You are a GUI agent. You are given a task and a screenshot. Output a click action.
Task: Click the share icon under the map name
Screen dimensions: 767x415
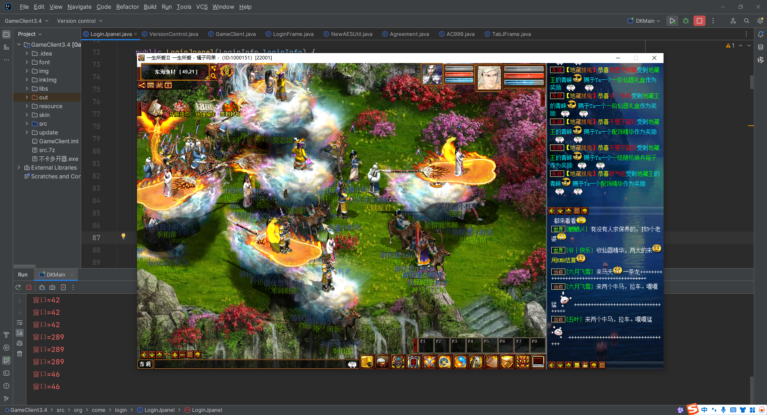(x=142, y=85)
